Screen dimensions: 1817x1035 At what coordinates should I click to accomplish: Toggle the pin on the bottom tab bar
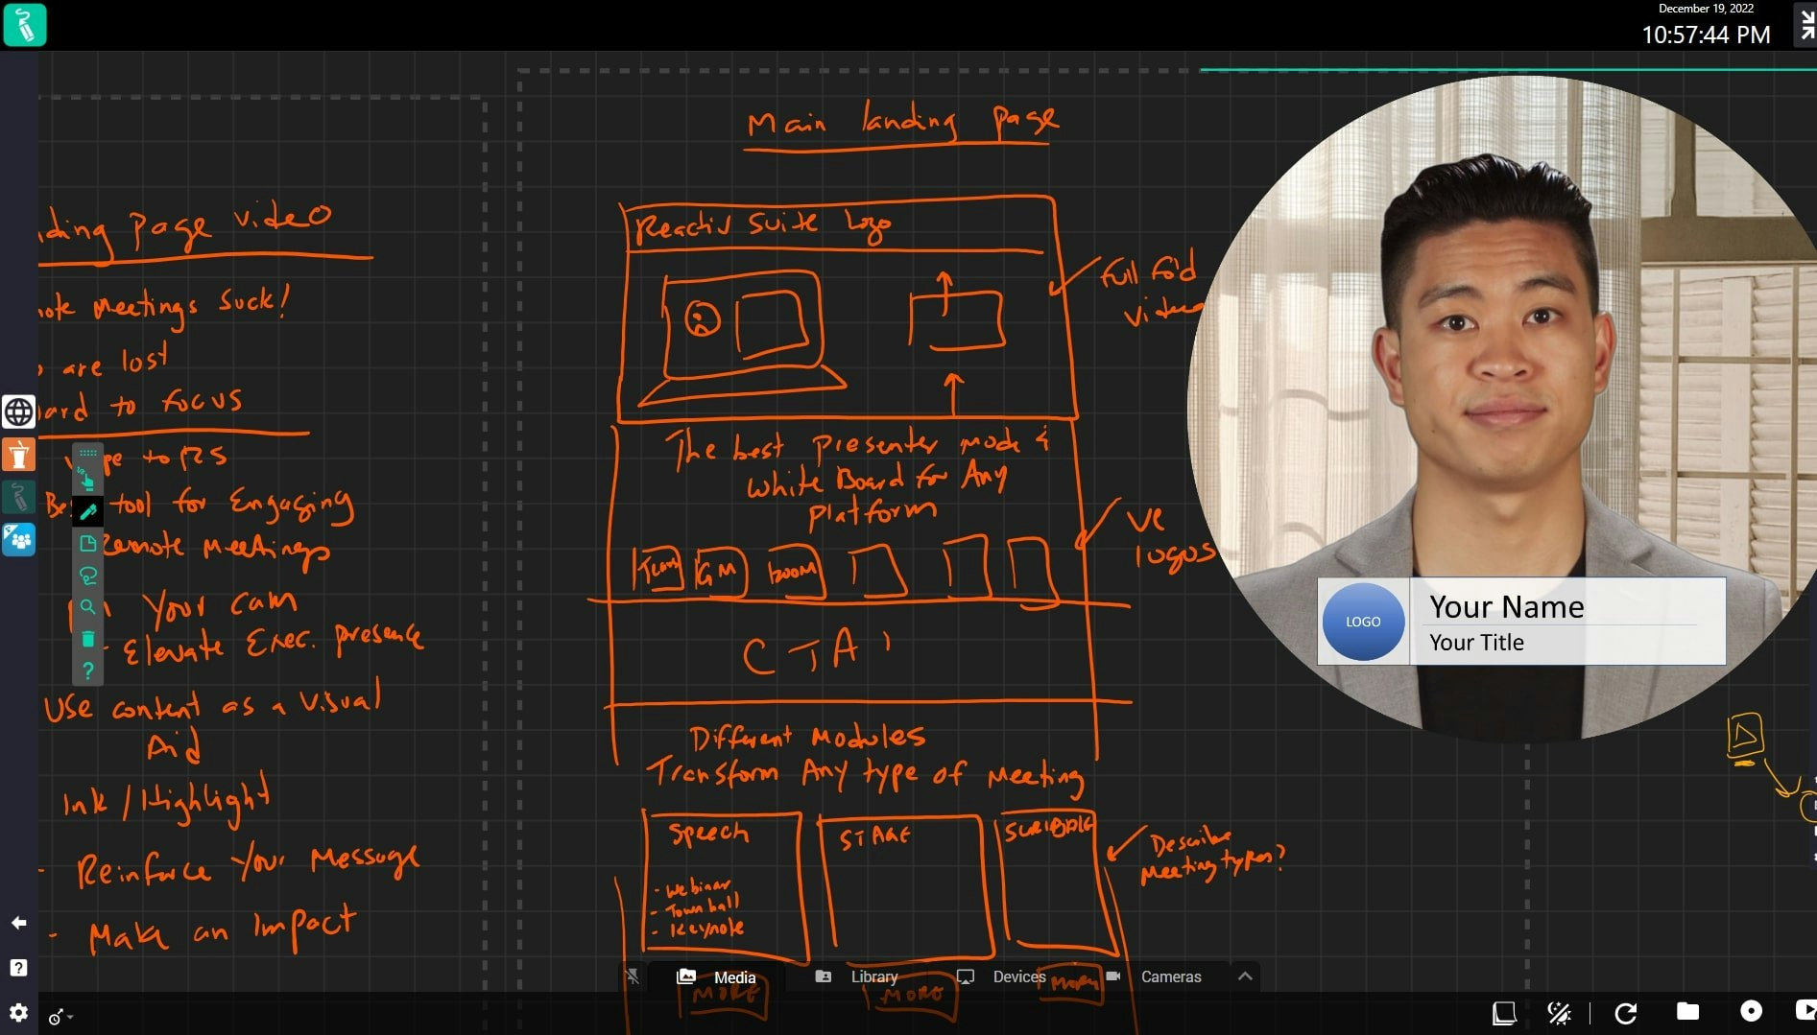click(x=632, y=976)
